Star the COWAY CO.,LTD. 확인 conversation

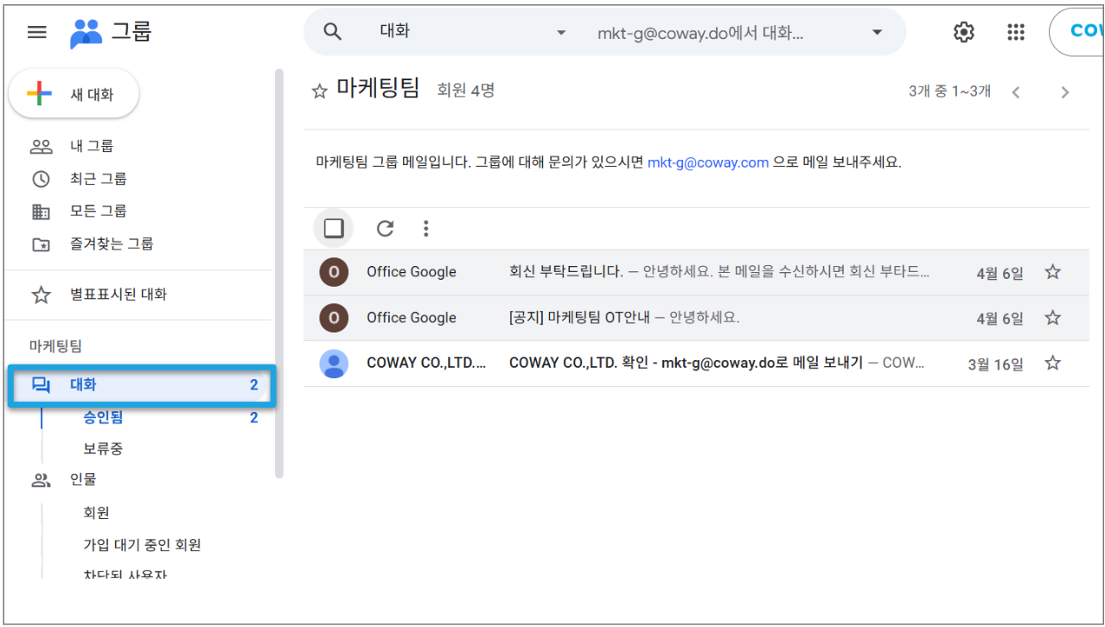[x=1052, y=363]
